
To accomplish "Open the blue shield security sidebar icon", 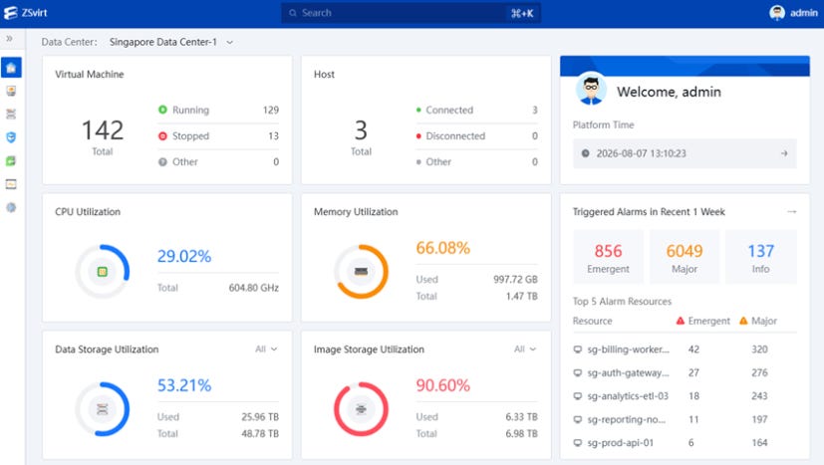I will tap(11, 137).
